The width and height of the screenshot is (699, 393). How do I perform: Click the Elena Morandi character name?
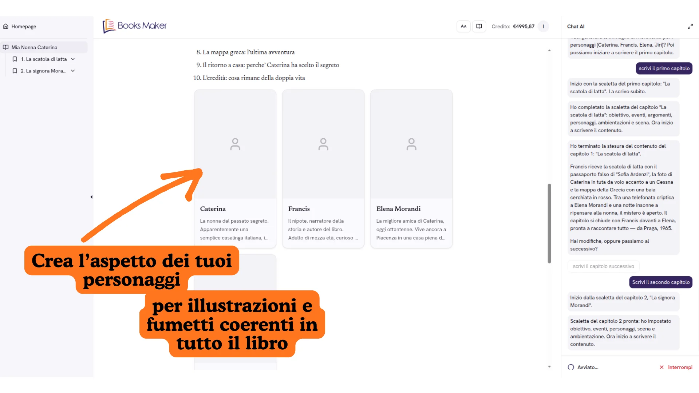pos(398,209)
